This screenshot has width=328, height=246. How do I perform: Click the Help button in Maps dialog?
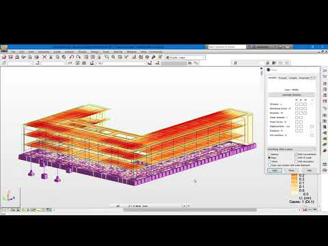coord(309,170)
